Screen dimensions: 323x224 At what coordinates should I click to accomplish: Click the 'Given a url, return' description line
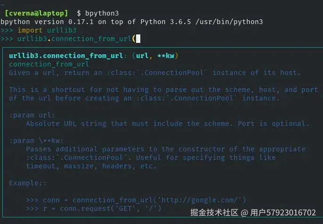point(154,72)
